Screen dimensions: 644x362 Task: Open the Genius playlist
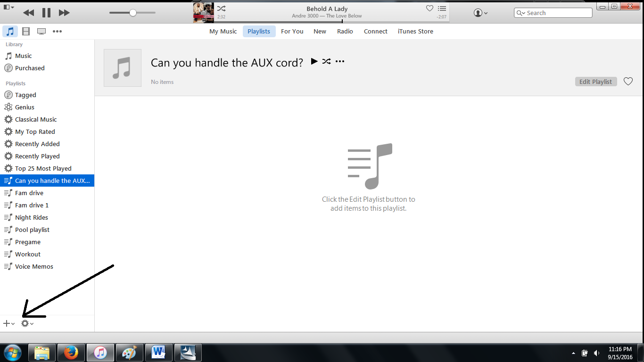click(47, 107)
